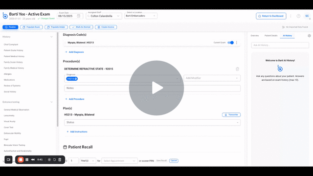The image size is (313, 176).
Task: Open Chief Complaint in the sidebar
Action: click(11, 44)
